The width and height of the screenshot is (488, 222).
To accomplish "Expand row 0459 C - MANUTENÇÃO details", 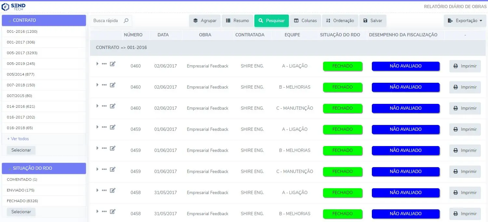I will pos(97,169).
